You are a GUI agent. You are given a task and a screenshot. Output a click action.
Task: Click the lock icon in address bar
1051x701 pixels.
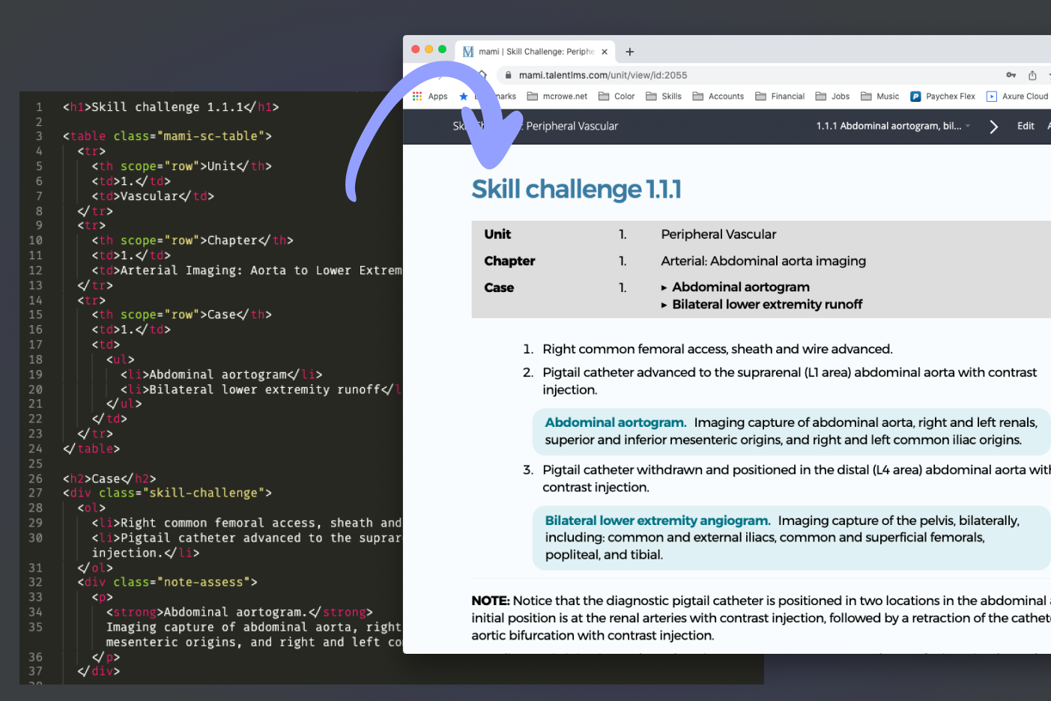(509, 75)
